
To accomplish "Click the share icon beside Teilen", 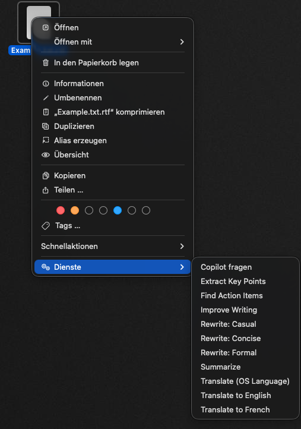I will tap(46, 190).
